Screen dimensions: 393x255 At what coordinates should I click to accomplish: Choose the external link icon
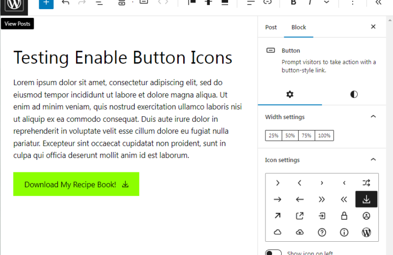click(x=300, y=216)
